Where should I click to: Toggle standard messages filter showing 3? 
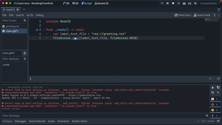click(x=215, y=99)
